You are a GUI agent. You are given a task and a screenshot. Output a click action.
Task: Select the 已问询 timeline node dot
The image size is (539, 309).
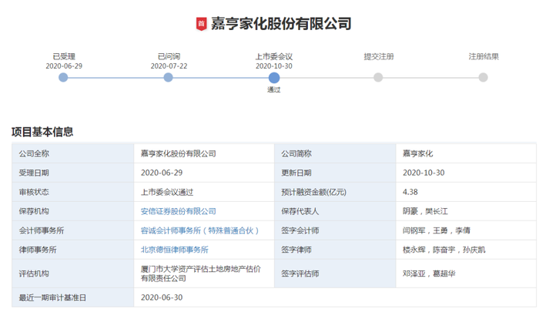tap(168, 77)
